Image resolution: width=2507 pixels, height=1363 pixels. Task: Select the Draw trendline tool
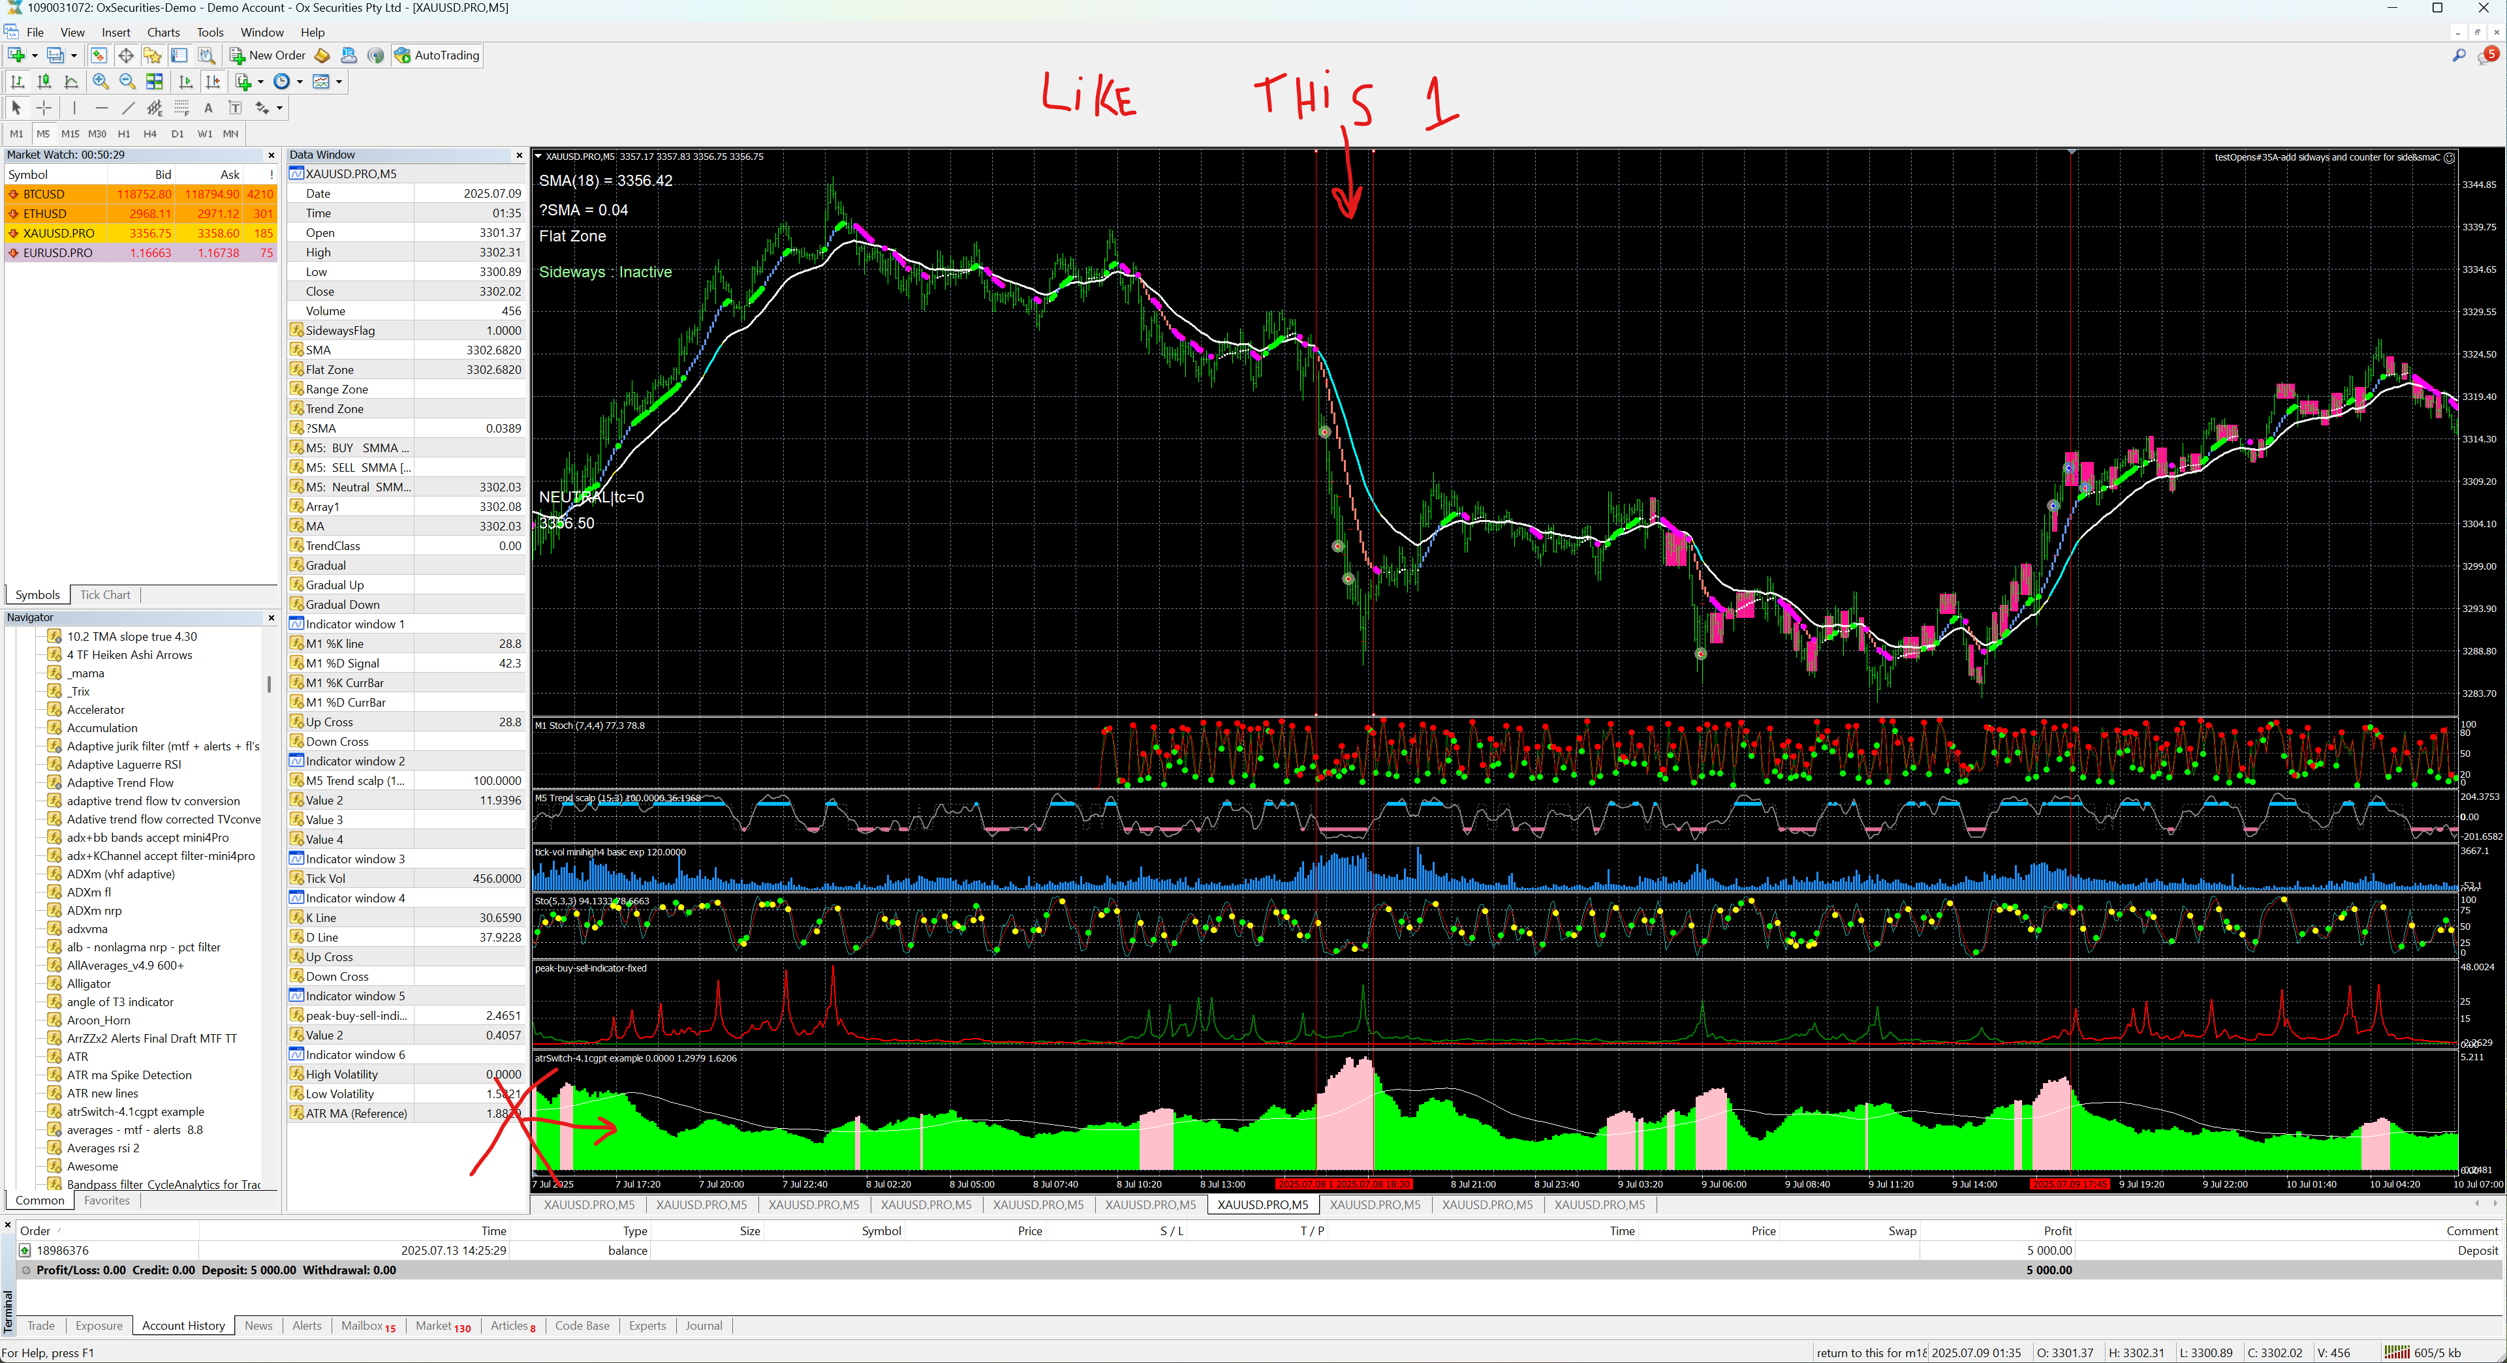pos(127,108)
